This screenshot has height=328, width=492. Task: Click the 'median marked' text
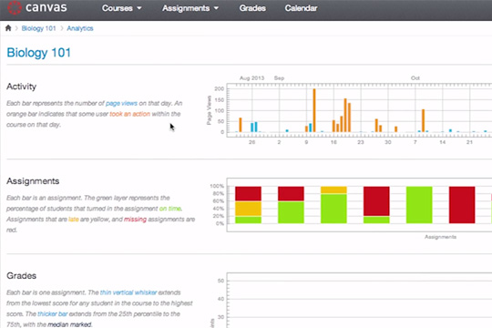tap(69, 324)
